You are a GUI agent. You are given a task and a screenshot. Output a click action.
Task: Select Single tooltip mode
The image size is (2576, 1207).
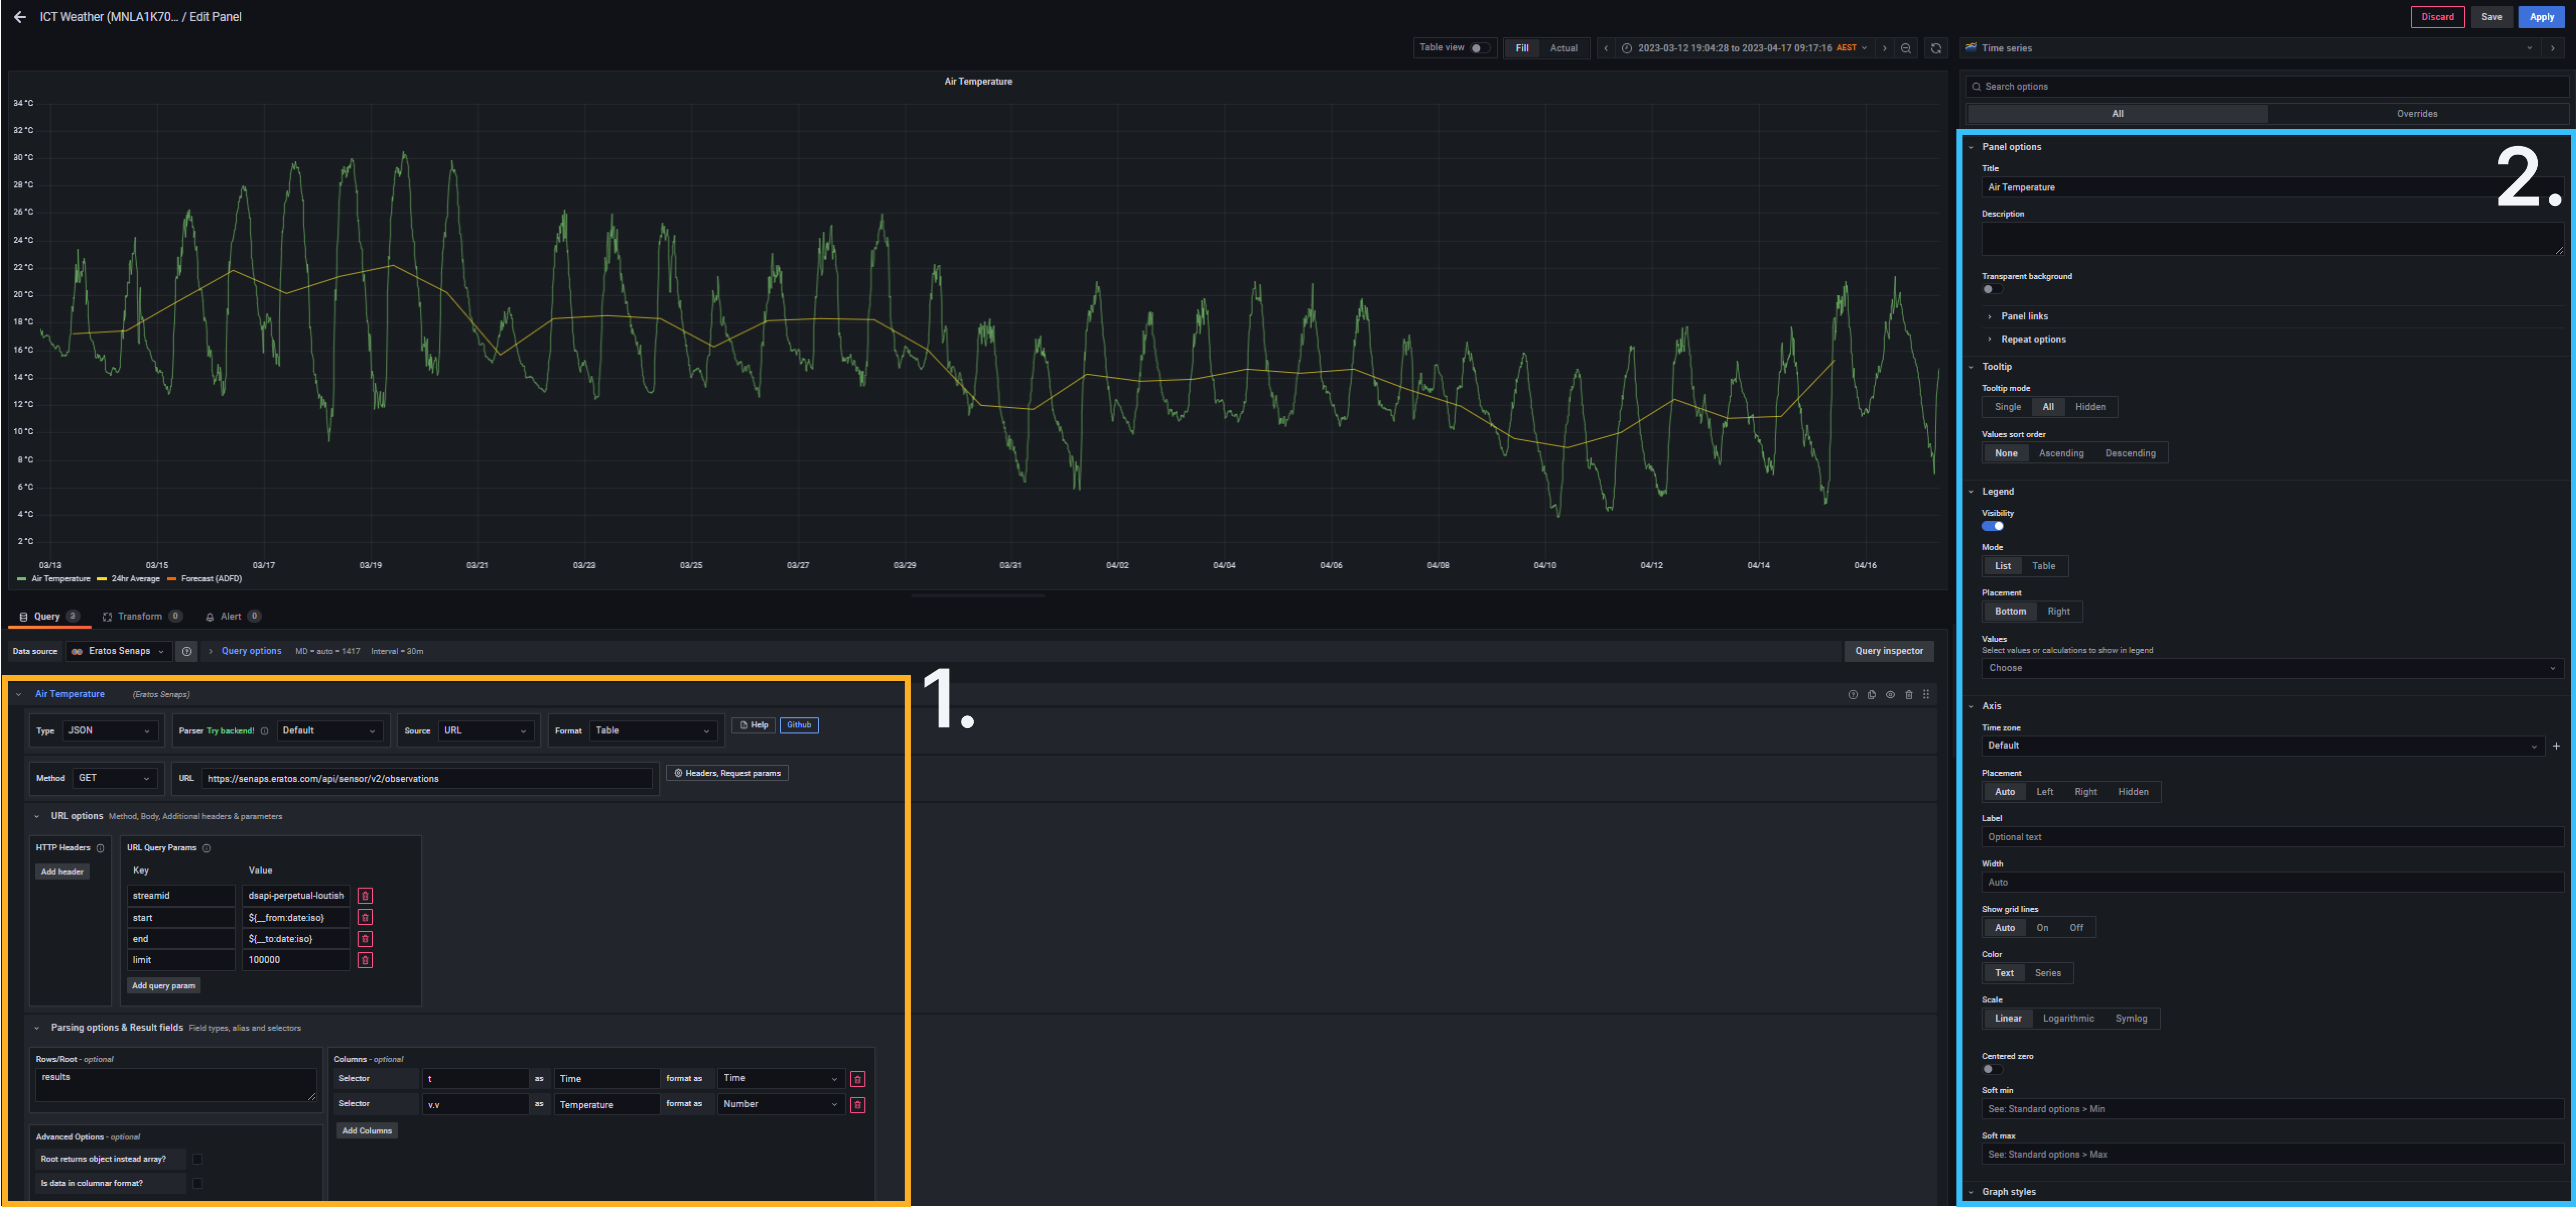click(2007, 407)
